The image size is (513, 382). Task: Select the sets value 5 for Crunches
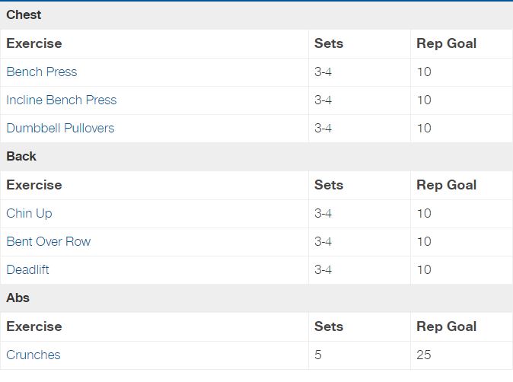[318, 355]
